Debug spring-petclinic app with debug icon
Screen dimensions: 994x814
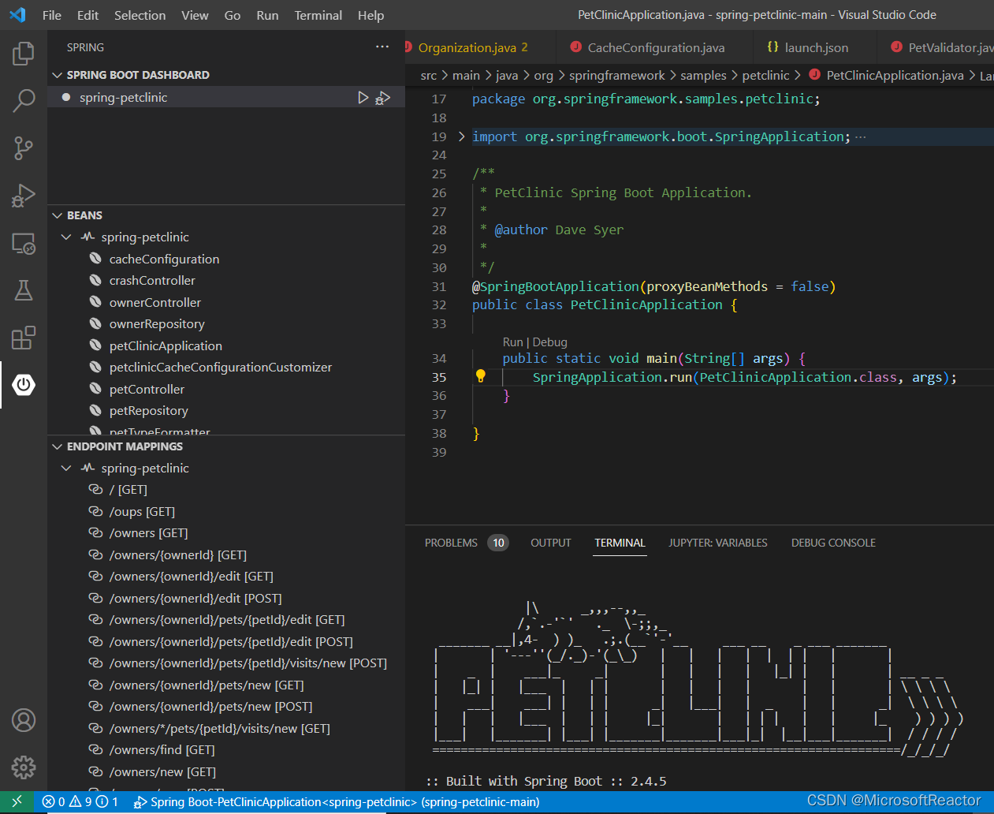[x=383, y=98]
